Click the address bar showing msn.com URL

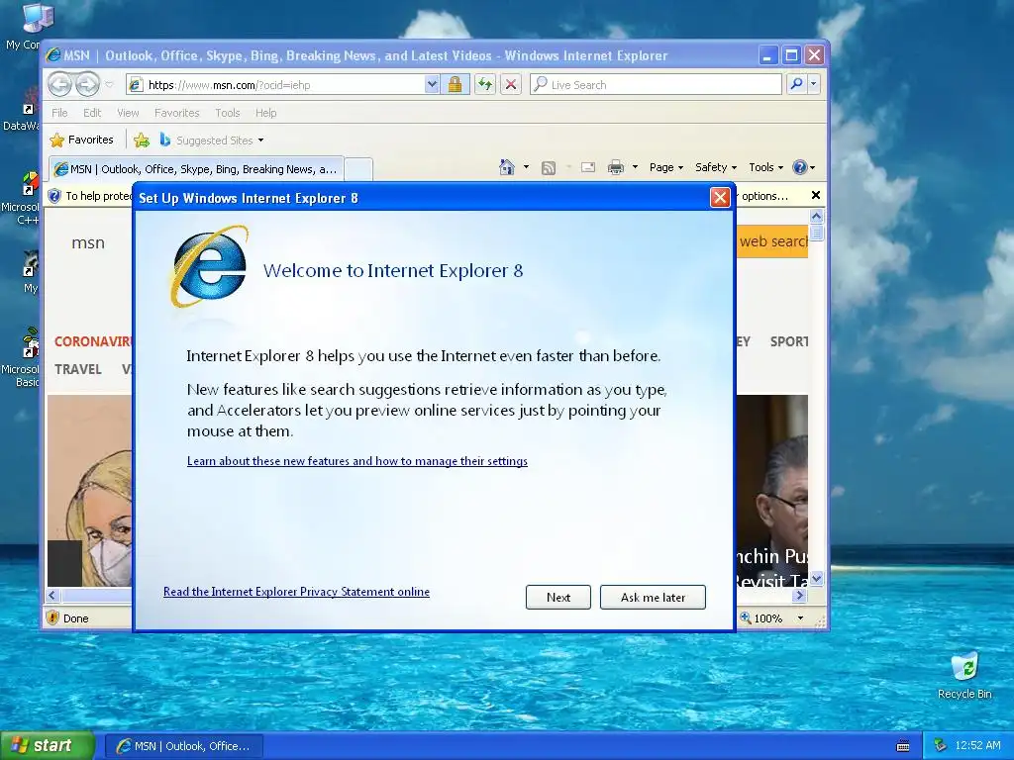point(276,85)
